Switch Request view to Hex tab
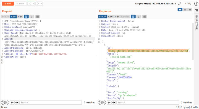 coord(20,16)
